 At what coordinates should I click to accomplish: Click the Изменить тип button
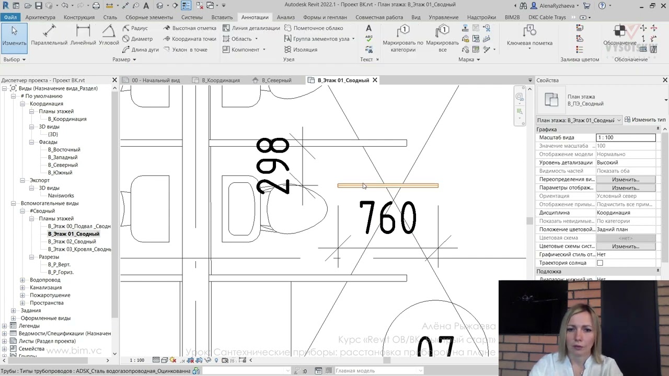[x=645, y=120]
